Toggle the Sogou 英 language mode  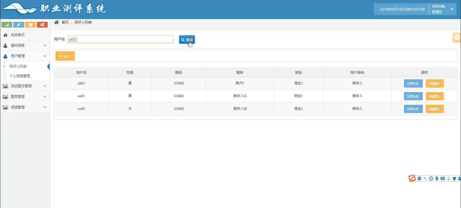[419, 179]
